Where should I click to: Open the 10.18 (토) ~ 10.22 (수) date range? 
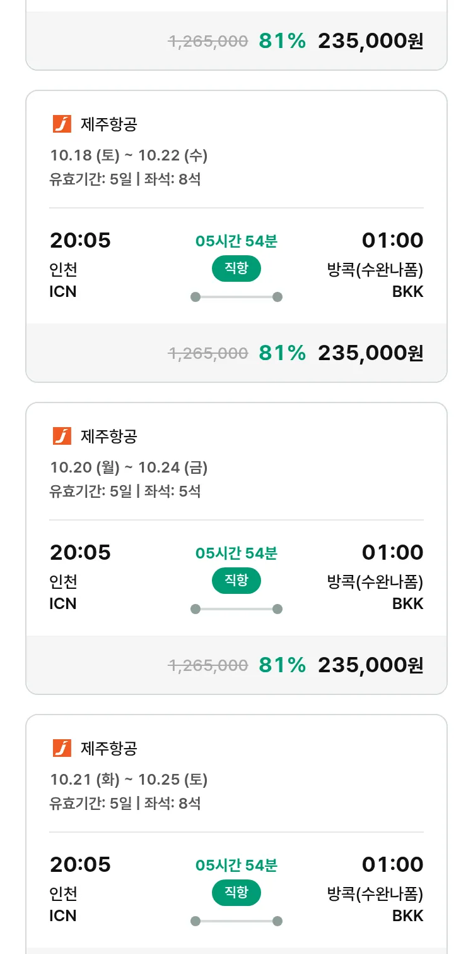(129, 155)
